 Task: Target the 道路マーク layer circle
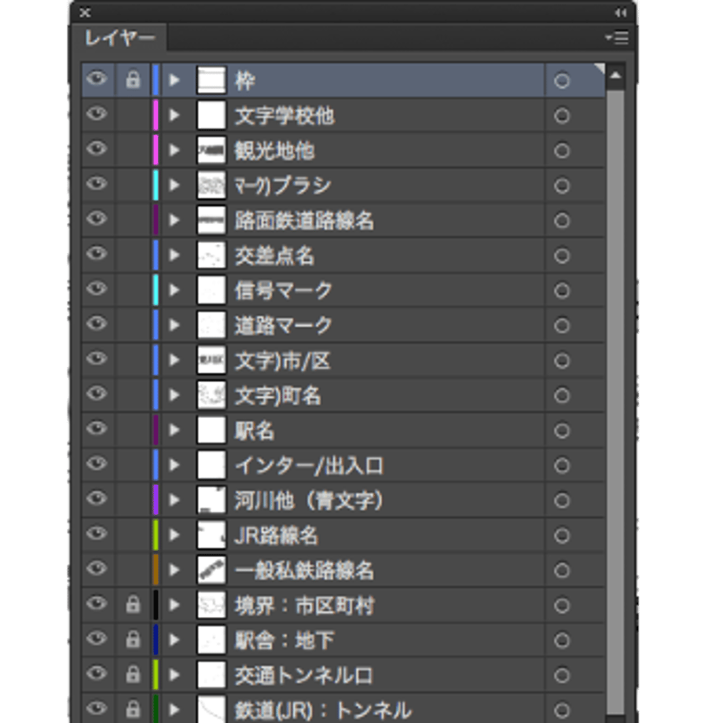pos(562,326)
